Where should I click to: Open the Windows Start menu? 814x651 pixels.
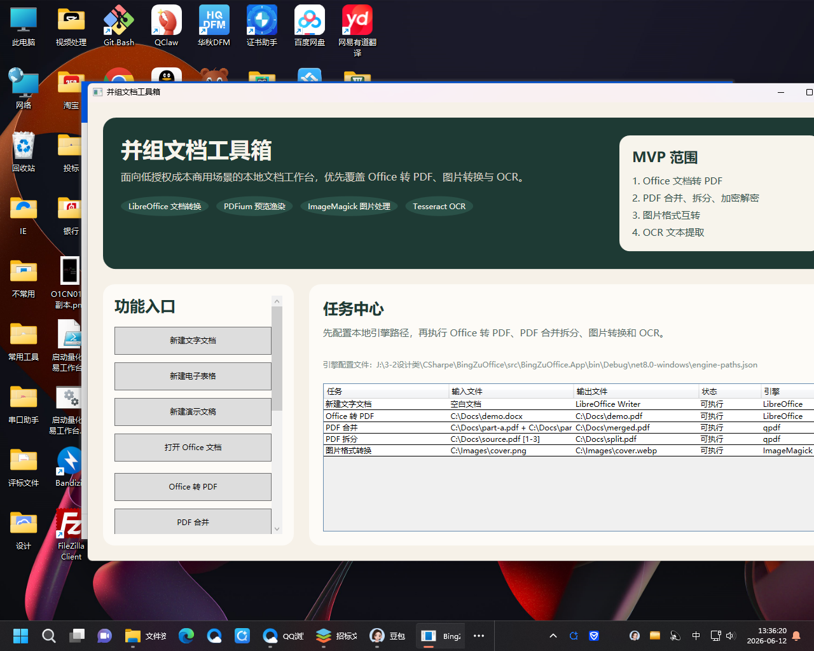[x=21, y=636]
